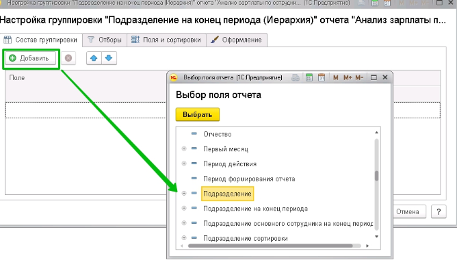
Task: Click the Добавить button
Action: tap(30, 58)
